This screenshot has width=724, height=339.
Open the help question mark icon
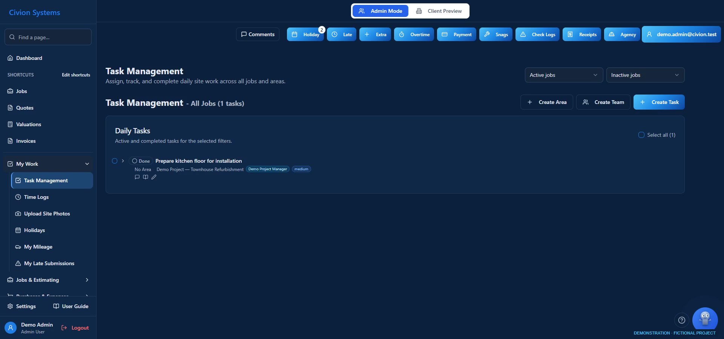tap(681, 320)
